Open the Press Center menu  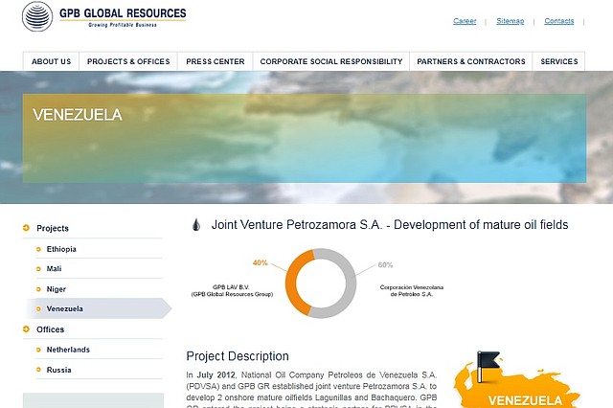tap(215, 61)
